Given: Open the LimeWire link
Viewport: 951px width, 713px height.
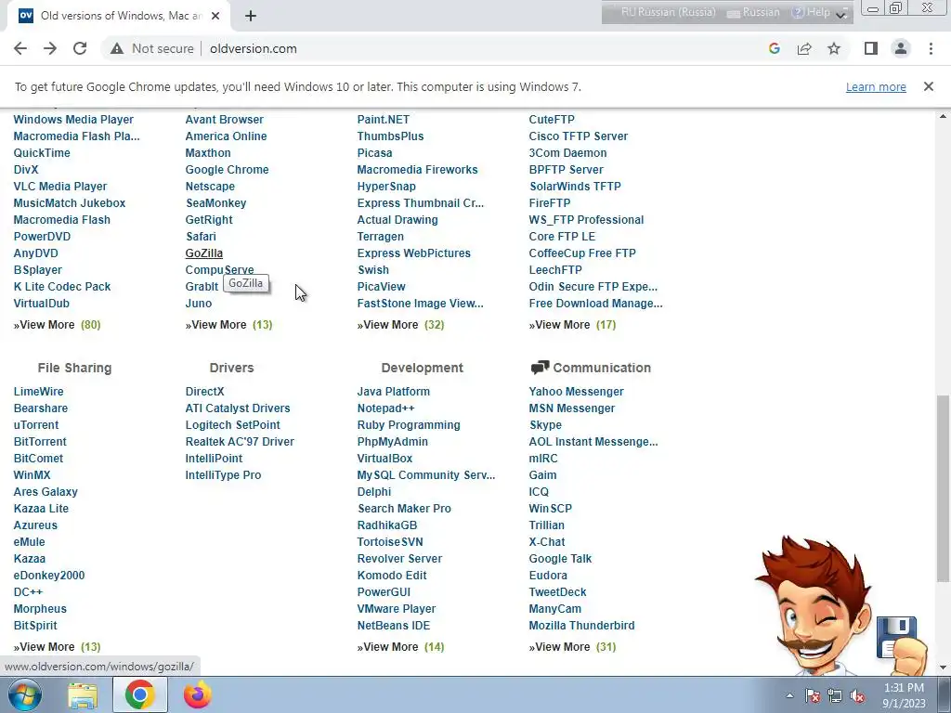Looking at the screenshot, I should tap(38, 392).
